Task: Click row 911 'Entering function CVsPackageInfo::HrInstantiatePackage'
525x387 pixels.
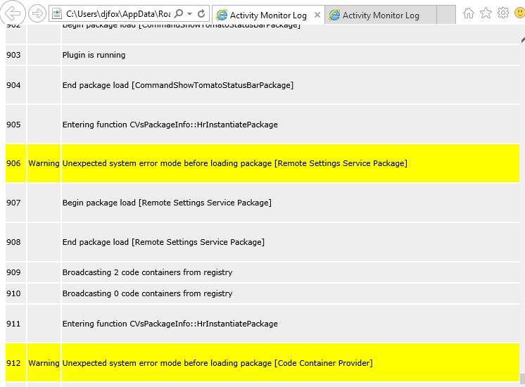Action: point(170,324)
